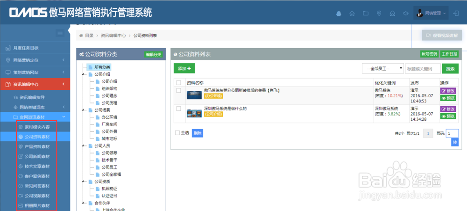Collapse 公司介绍 tree node
This screenshot has height=211, width=467.
click(83, 74)
